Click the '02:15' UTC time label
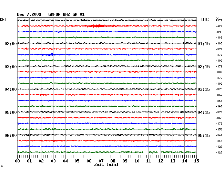 pos(204,67)
